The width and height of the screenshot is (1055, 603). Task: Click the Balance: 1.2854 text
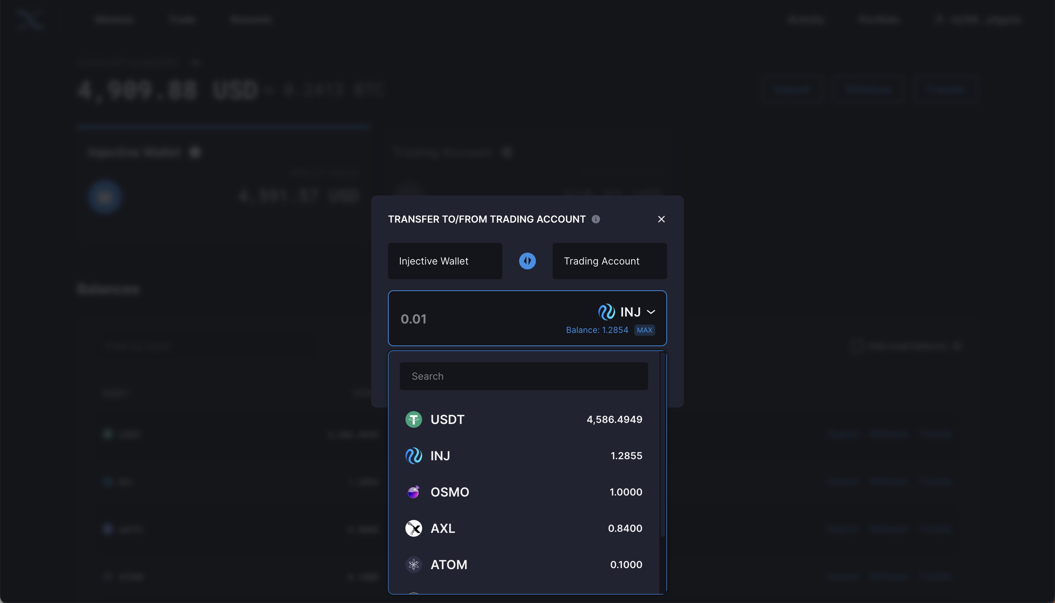pos(597,330)
